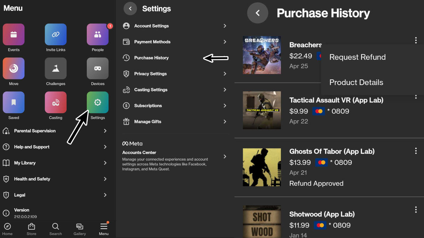Switch to the Store tab

point(32,229)
